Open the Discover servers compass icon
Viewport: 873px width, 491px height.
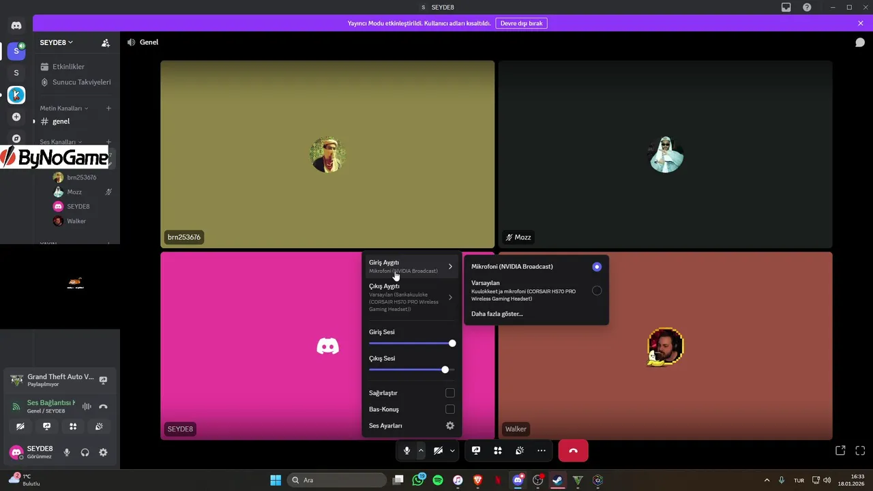pyautogui.click(x=16, y=138)
